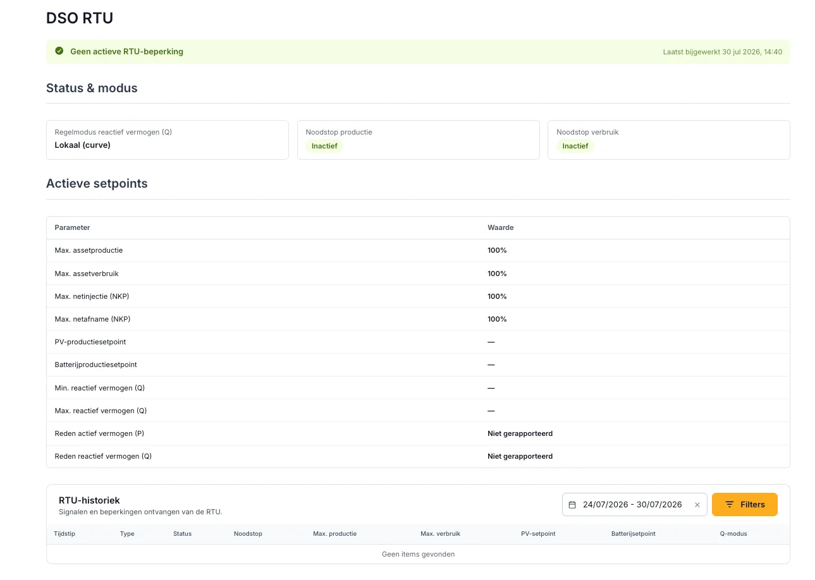Click the Q-modus column header
The width and height of the screenshot is (815, 580).
733,534
